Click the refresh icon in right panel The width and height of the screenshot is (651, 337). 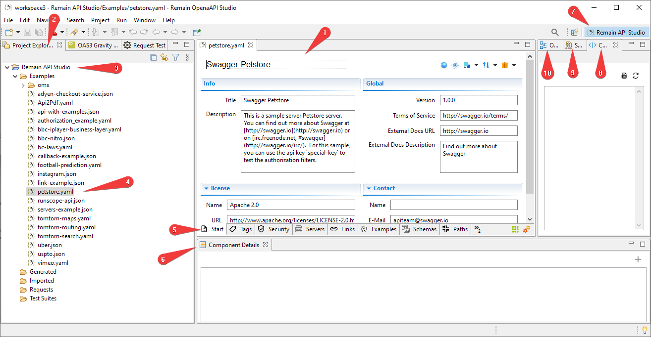coord(636,76)
